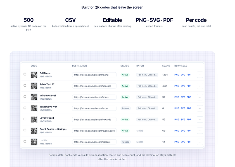
Task: Open the Takeaway Flyer QR code thumbnail
Action: (x=34, y=108)
